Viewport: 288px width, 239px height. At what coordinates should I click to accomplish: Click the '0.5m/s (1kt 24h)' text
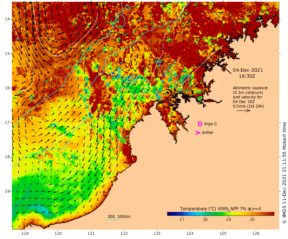tap(249, 106)
